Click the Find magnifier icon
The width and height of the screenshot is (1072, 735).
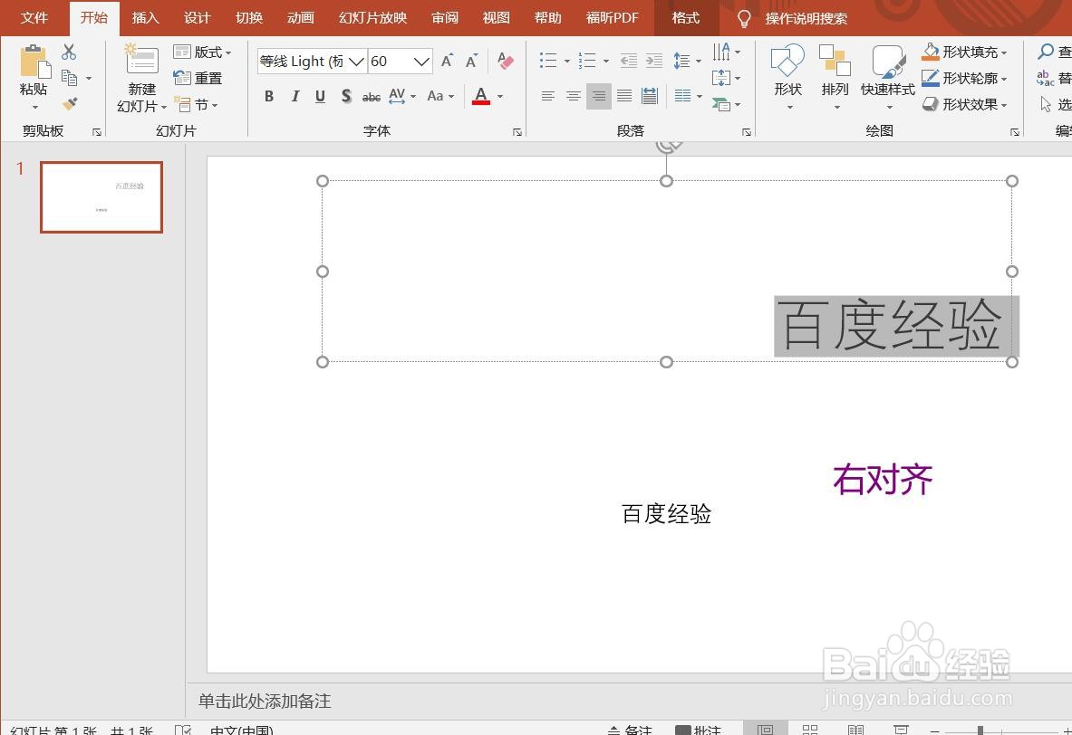(x=1046, y=52)
